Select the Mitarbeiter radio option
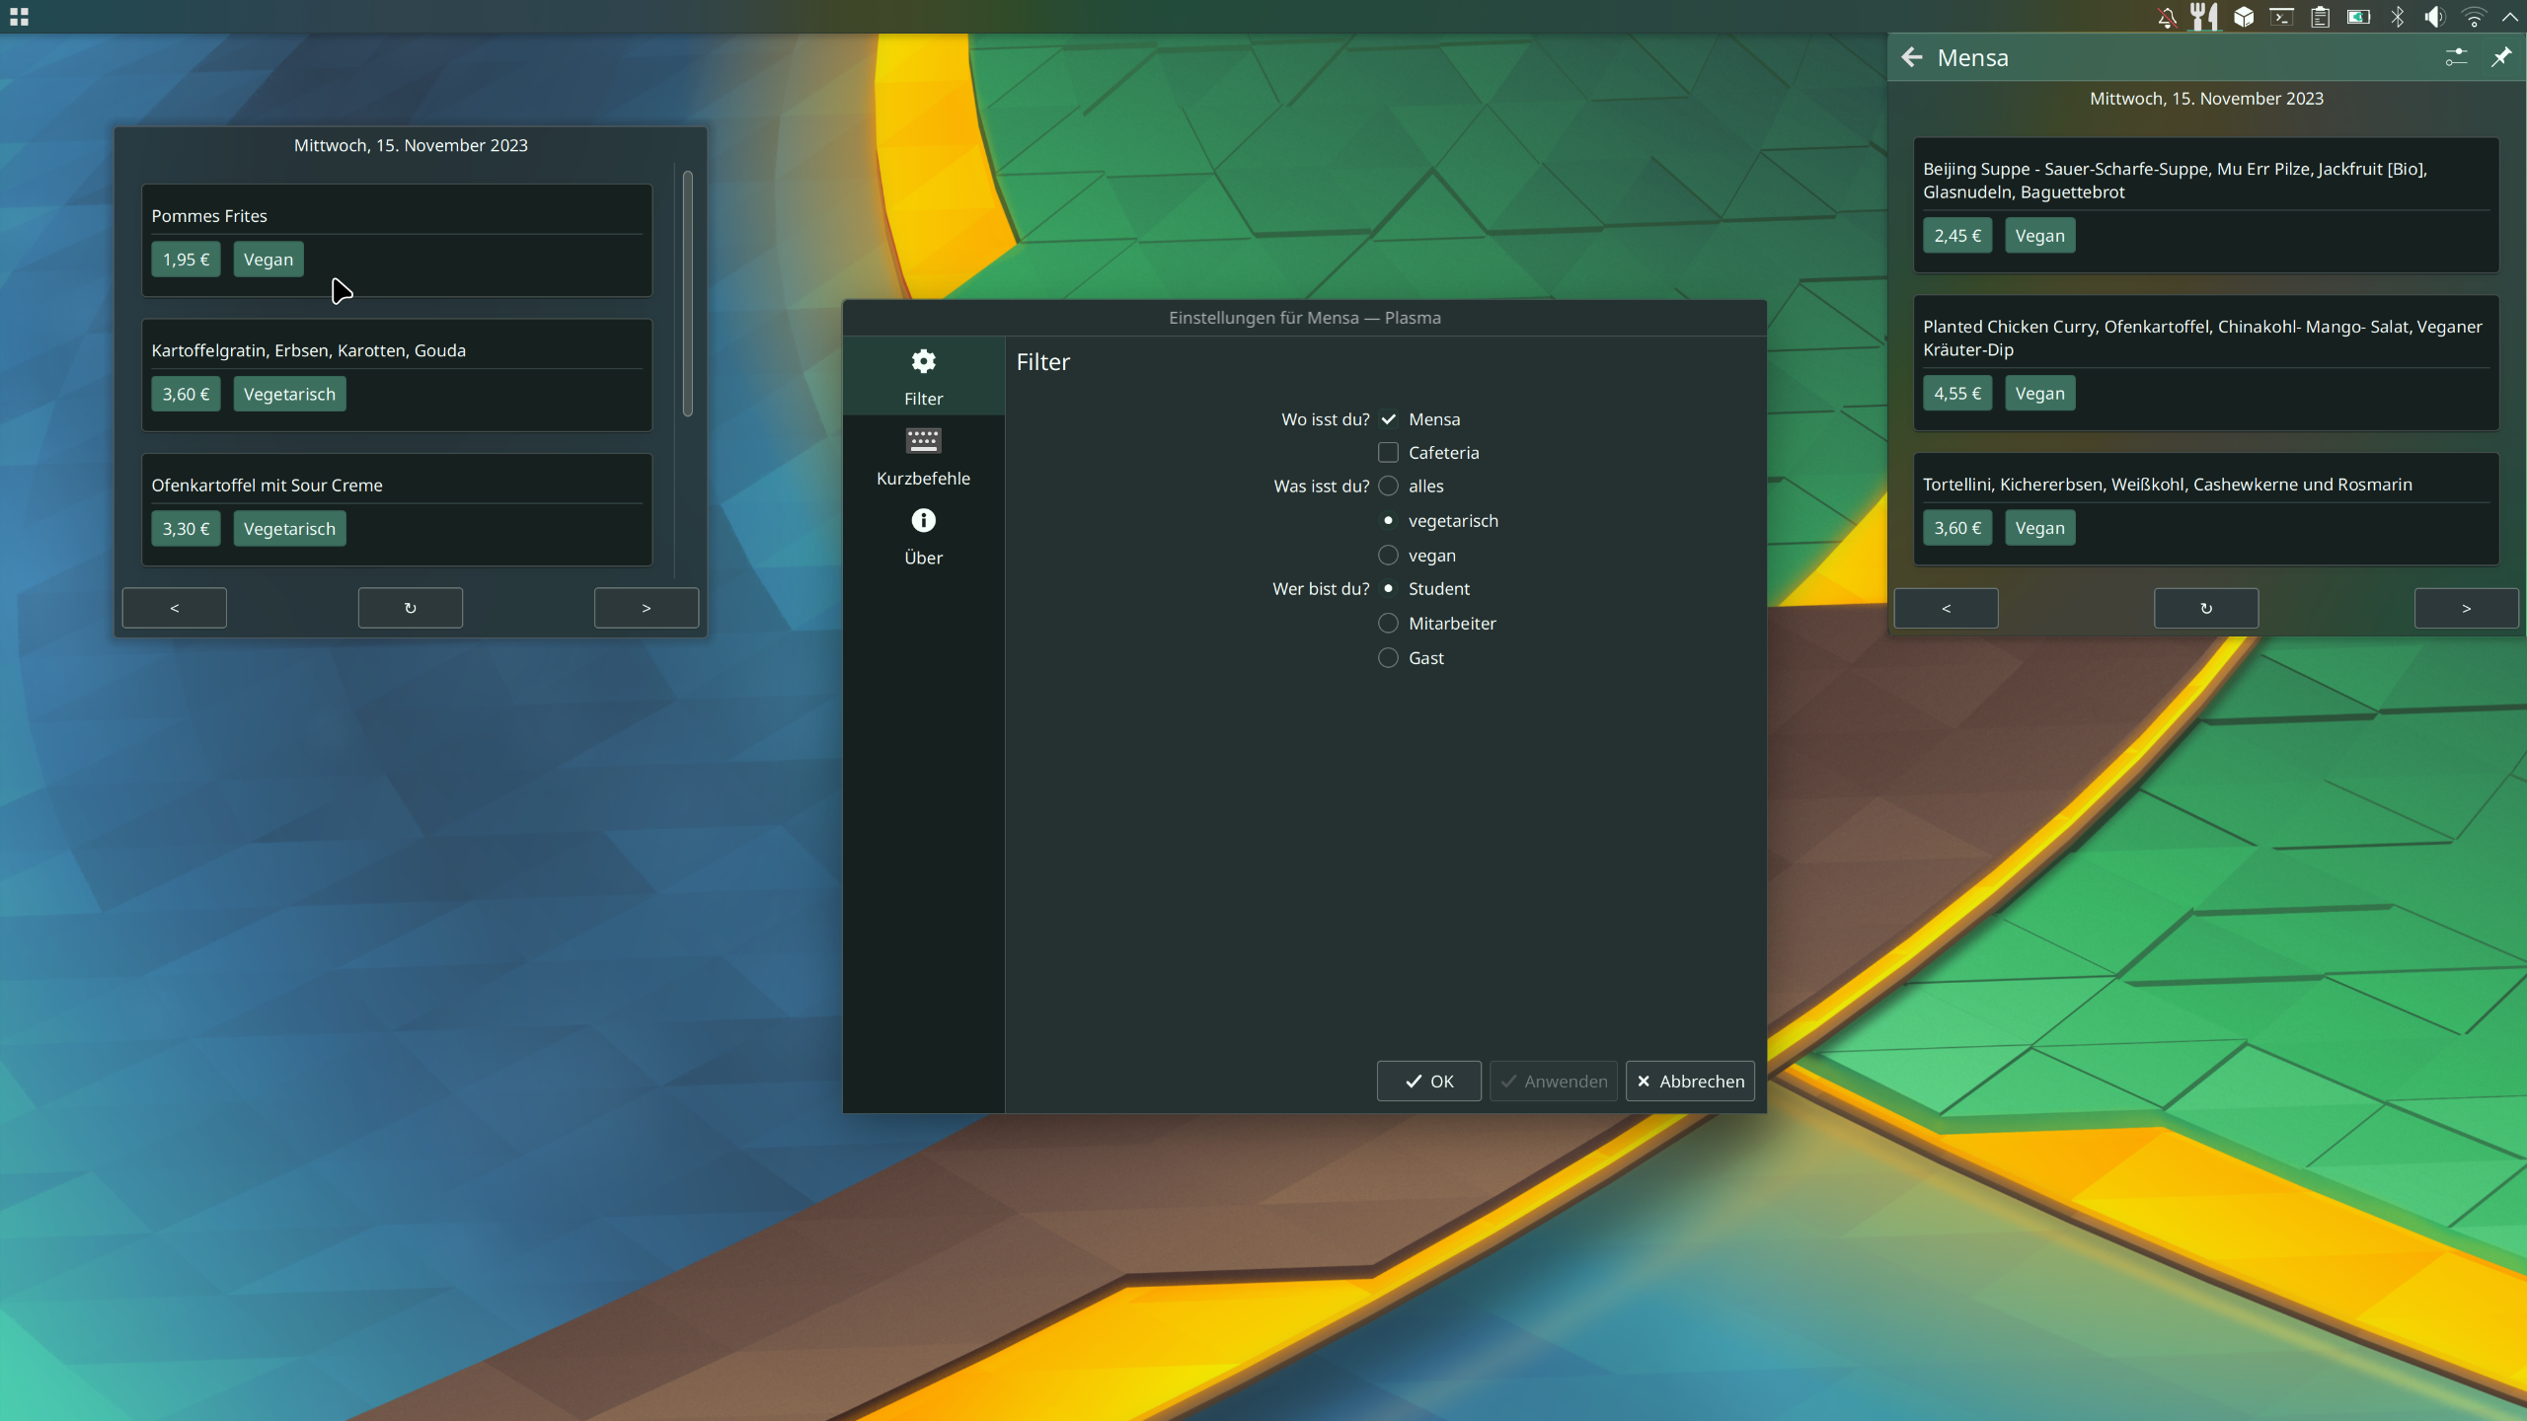This screenshot has width=2527, height=1421. coord(1388,624)
